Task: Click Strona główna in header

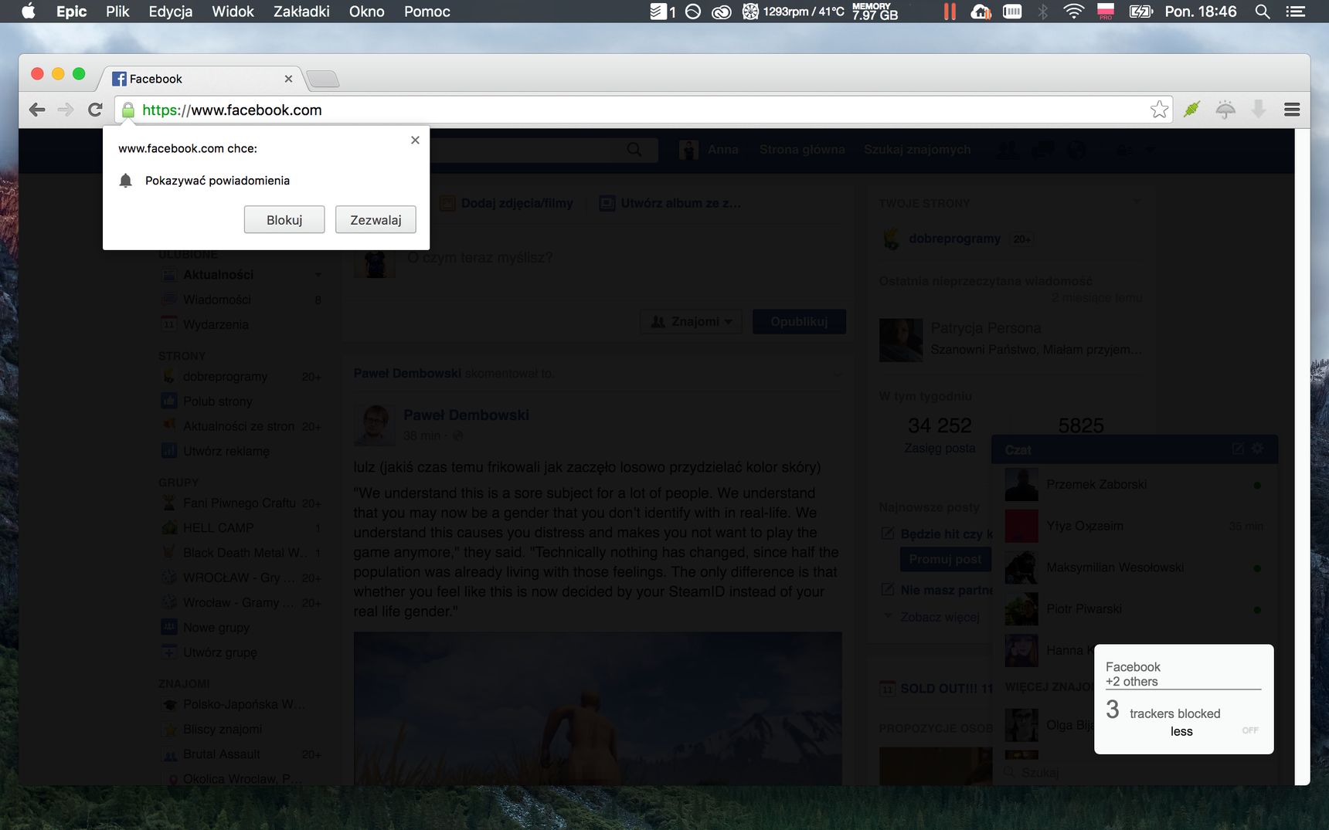Action: [x=802, y=150]
